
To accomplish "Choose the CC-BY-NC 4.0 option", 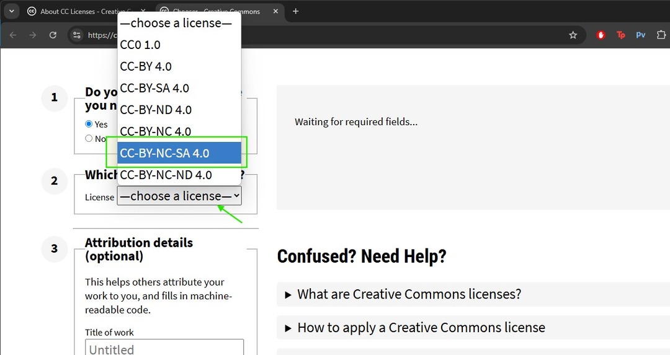I will (x=179, y=131).
